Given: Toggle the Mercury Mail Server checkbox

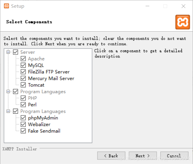Looking at the screenshot, I should click(x=23, y=78).
